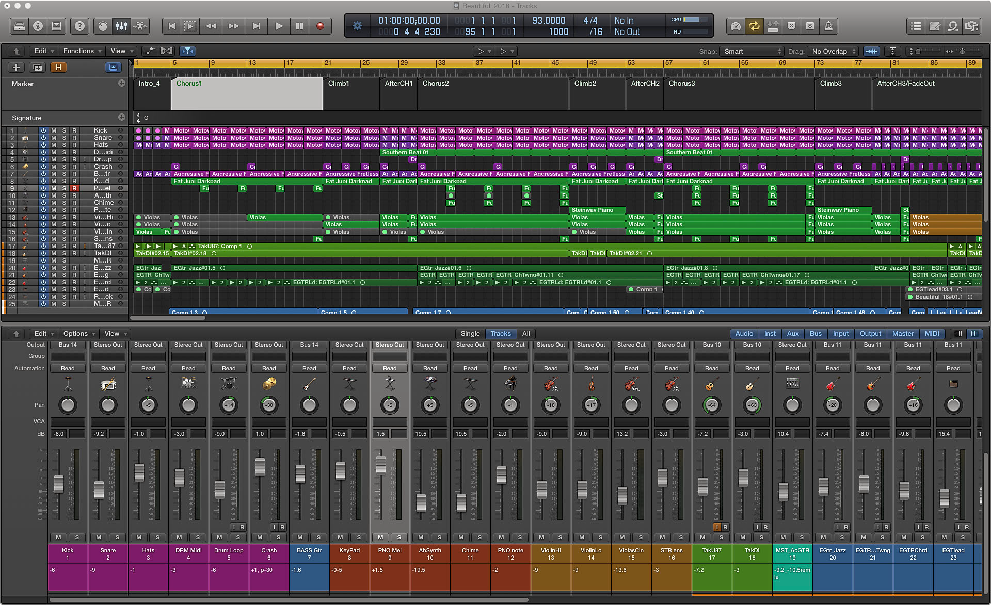
Task: Click Read automation button on Snare strip
Action: coord(108,368)
